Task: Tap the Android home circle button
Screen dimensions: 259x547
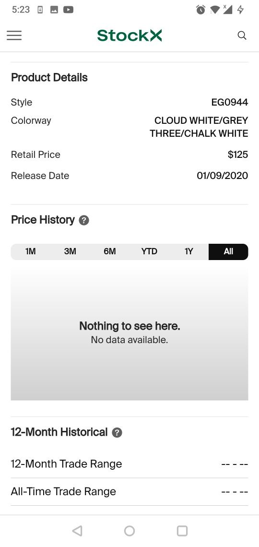Action: click(x=129, y=531)
